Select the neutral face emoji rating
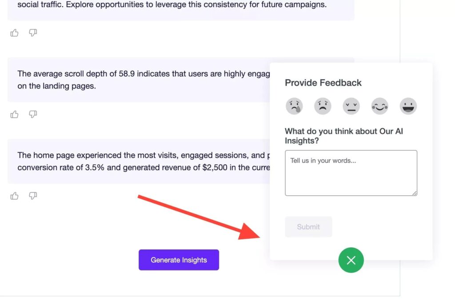Image resolution: width=455 pixels, height=306 pixels. click(351, 106)
